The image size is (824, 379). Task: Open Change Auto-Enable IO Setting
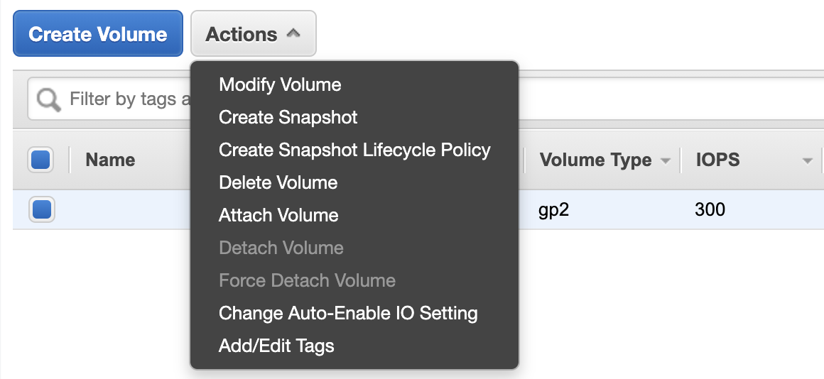click(348, 313)
